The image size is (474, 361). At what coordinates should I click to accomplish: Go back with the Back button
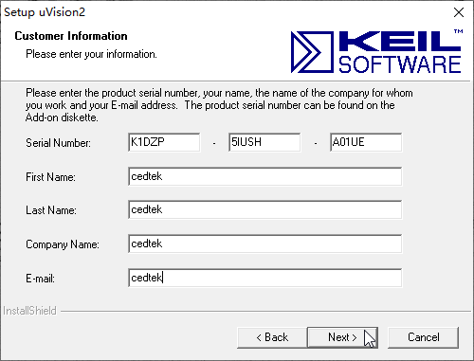pos(272,337)
